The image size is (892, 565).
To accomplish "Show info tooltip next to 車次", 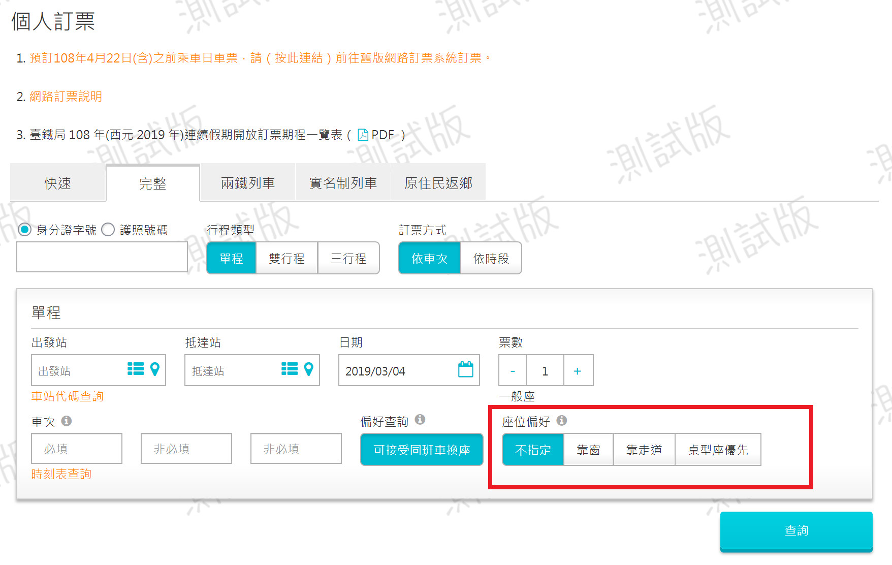I will click(x=67, y=421).
